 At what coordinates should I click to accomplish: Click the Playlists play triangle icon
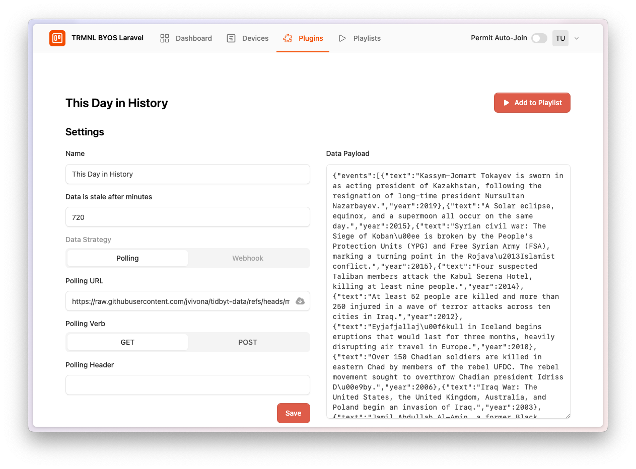[x=342, y=38]
